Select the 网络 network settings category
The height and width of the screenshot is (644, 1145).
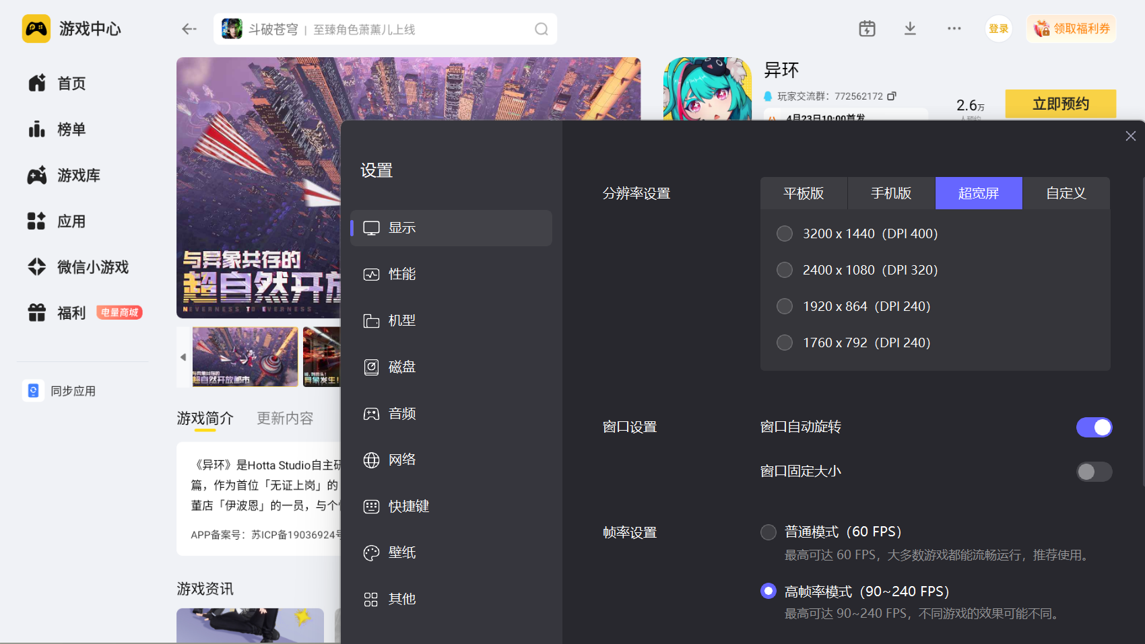click(451, 460)
